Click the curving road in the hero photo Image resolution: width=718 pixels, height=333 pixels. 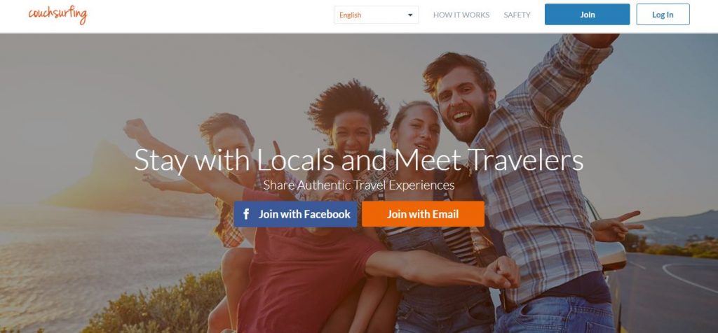[x=673, y=288]
